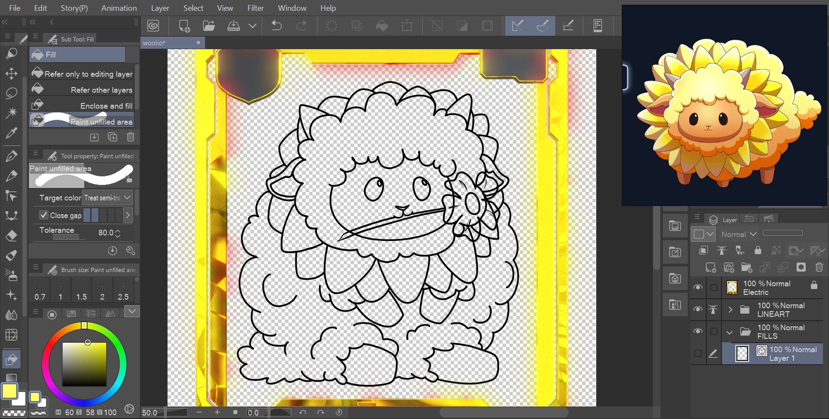This screenshot has height=419, width=829.
Task: Duplicate the current sub tool
Action: pyautogui.click(x=112, y=137)
